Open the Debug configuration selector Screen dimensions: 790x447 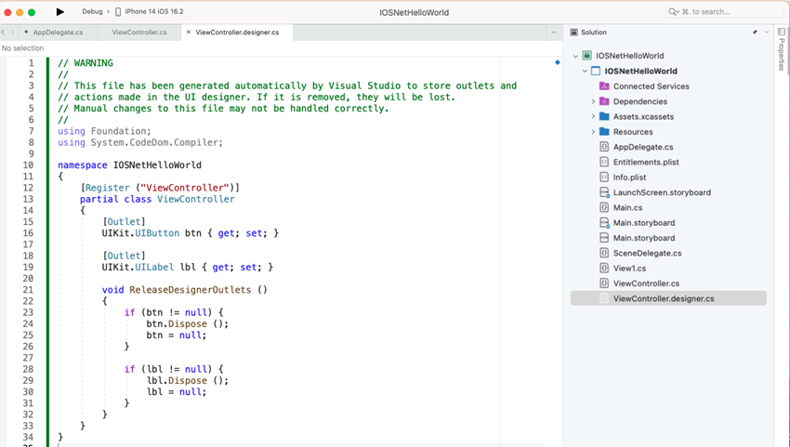click(x=92, y=12)
